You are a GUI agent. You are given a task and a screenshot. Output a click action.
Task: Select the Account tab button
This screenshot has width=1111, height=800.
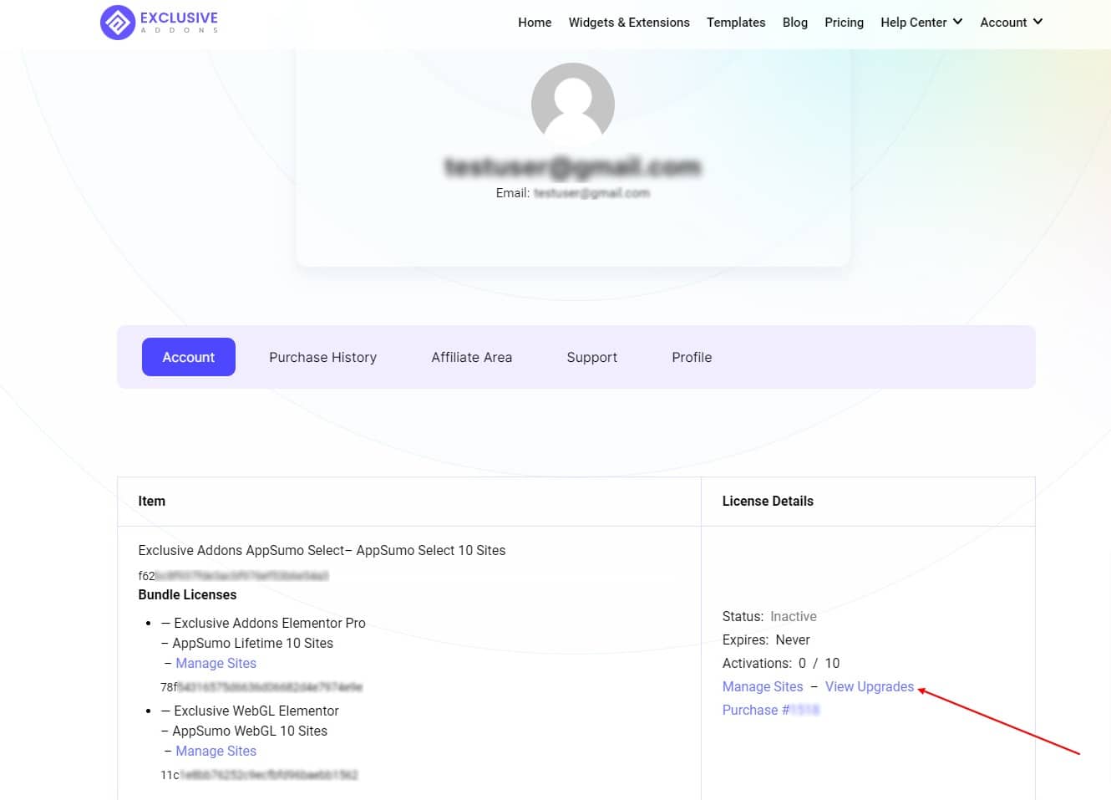tap(189, 357)
